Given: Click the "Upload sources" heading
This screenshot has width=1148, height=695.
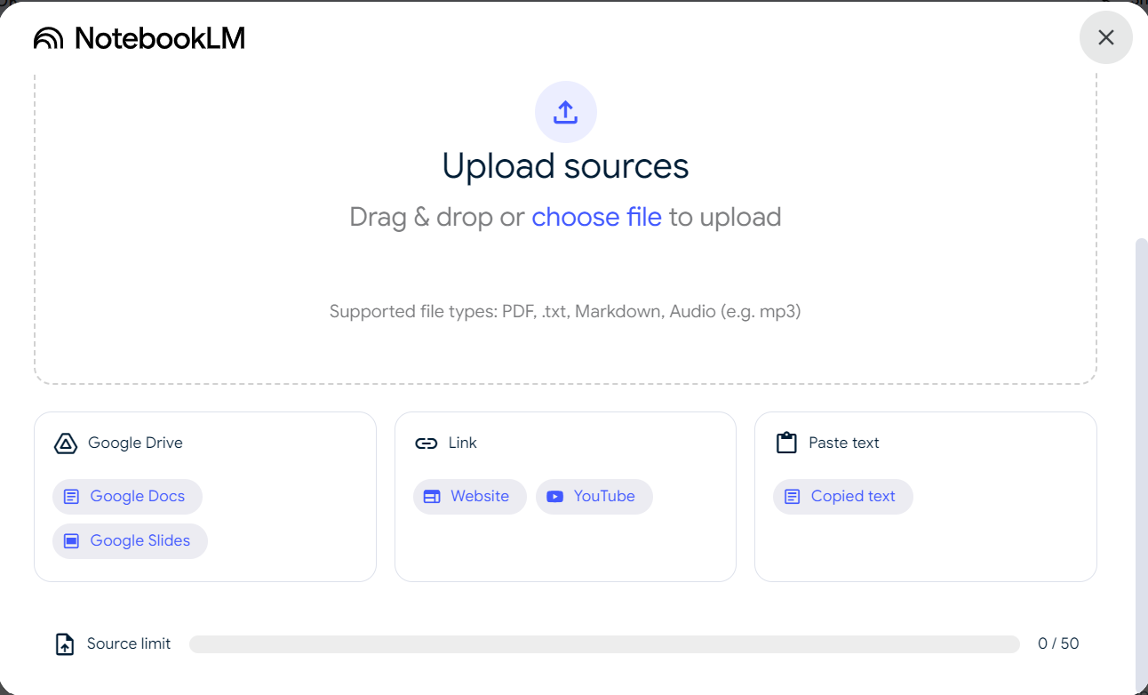Looking at the screenshot, I should pyautogui.click(x=565, y=166).
